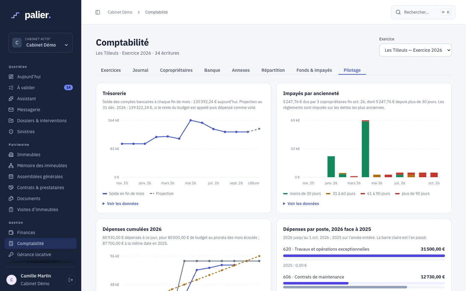Select the Banque tab
The image size is (466, 291).
click(x=212, y=70)
